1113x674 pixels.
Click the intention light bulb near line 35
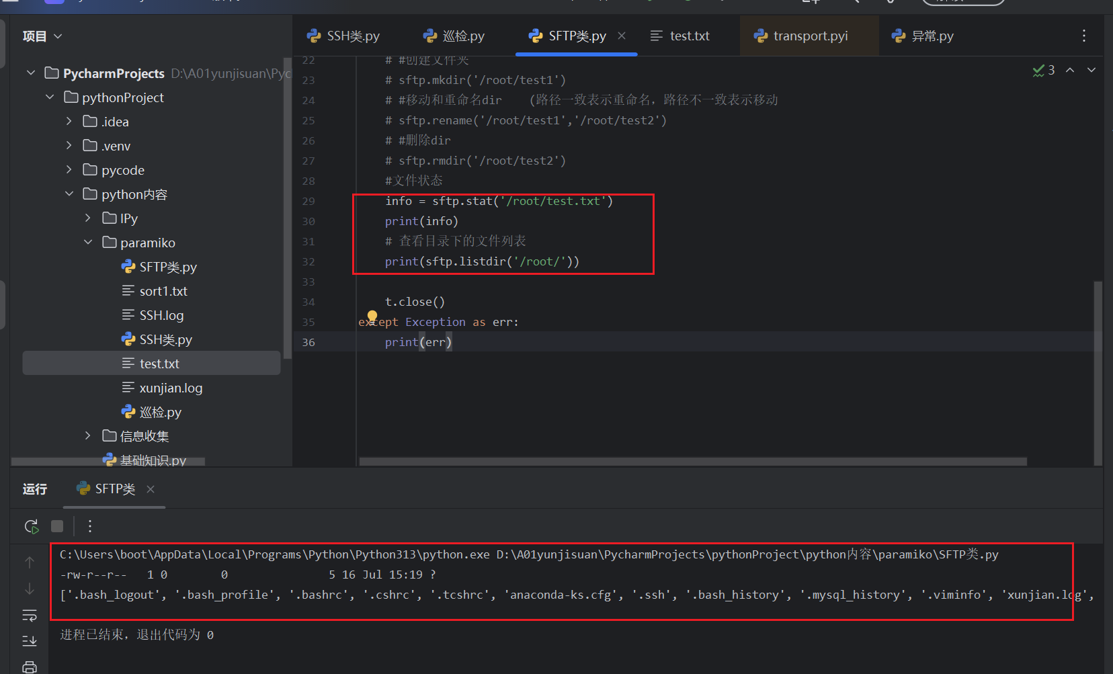tap(372, 317)
